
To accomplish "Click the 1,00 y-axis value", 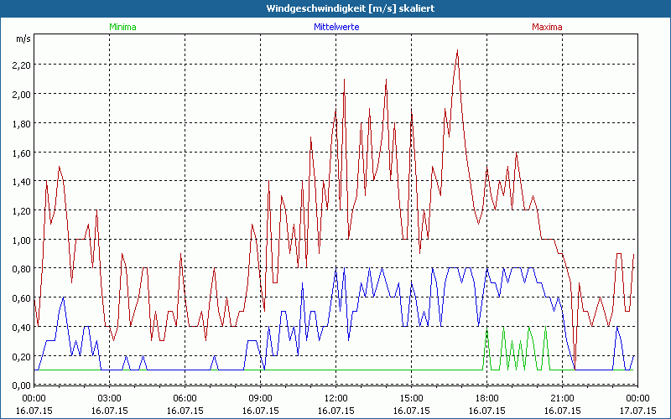I will click(22, 240).
